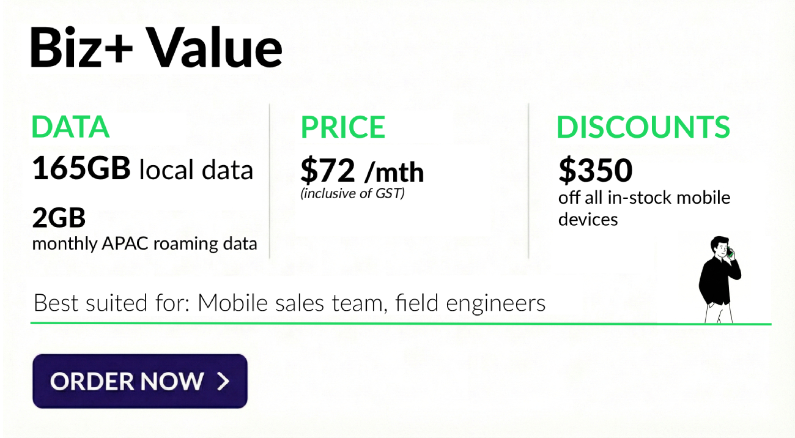
Task: Click the ORDER NOW button
Action: click(139, 381)
